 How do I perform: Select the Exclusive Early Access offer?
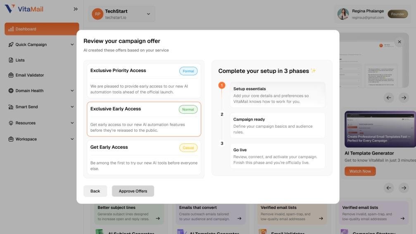pos(144,119)
